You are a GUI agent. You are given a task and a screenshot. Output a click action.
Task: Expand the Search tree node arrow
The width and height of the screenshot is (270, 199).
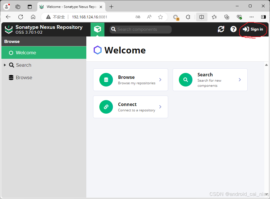point(5,65)
